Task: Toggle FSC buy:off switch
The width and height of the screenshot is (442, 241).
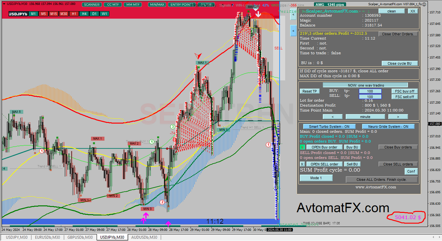Action: (405, 91)
